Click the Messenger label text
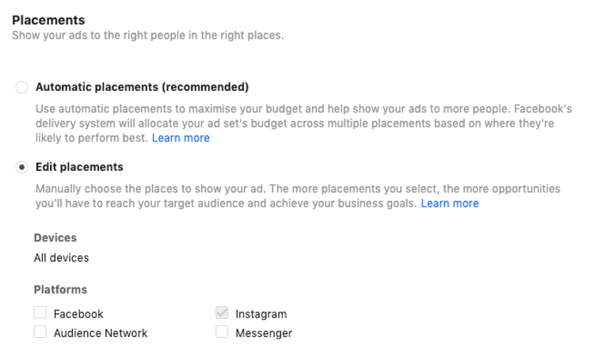The height and width of the screenshot is (349, 594). pos(264,333)
